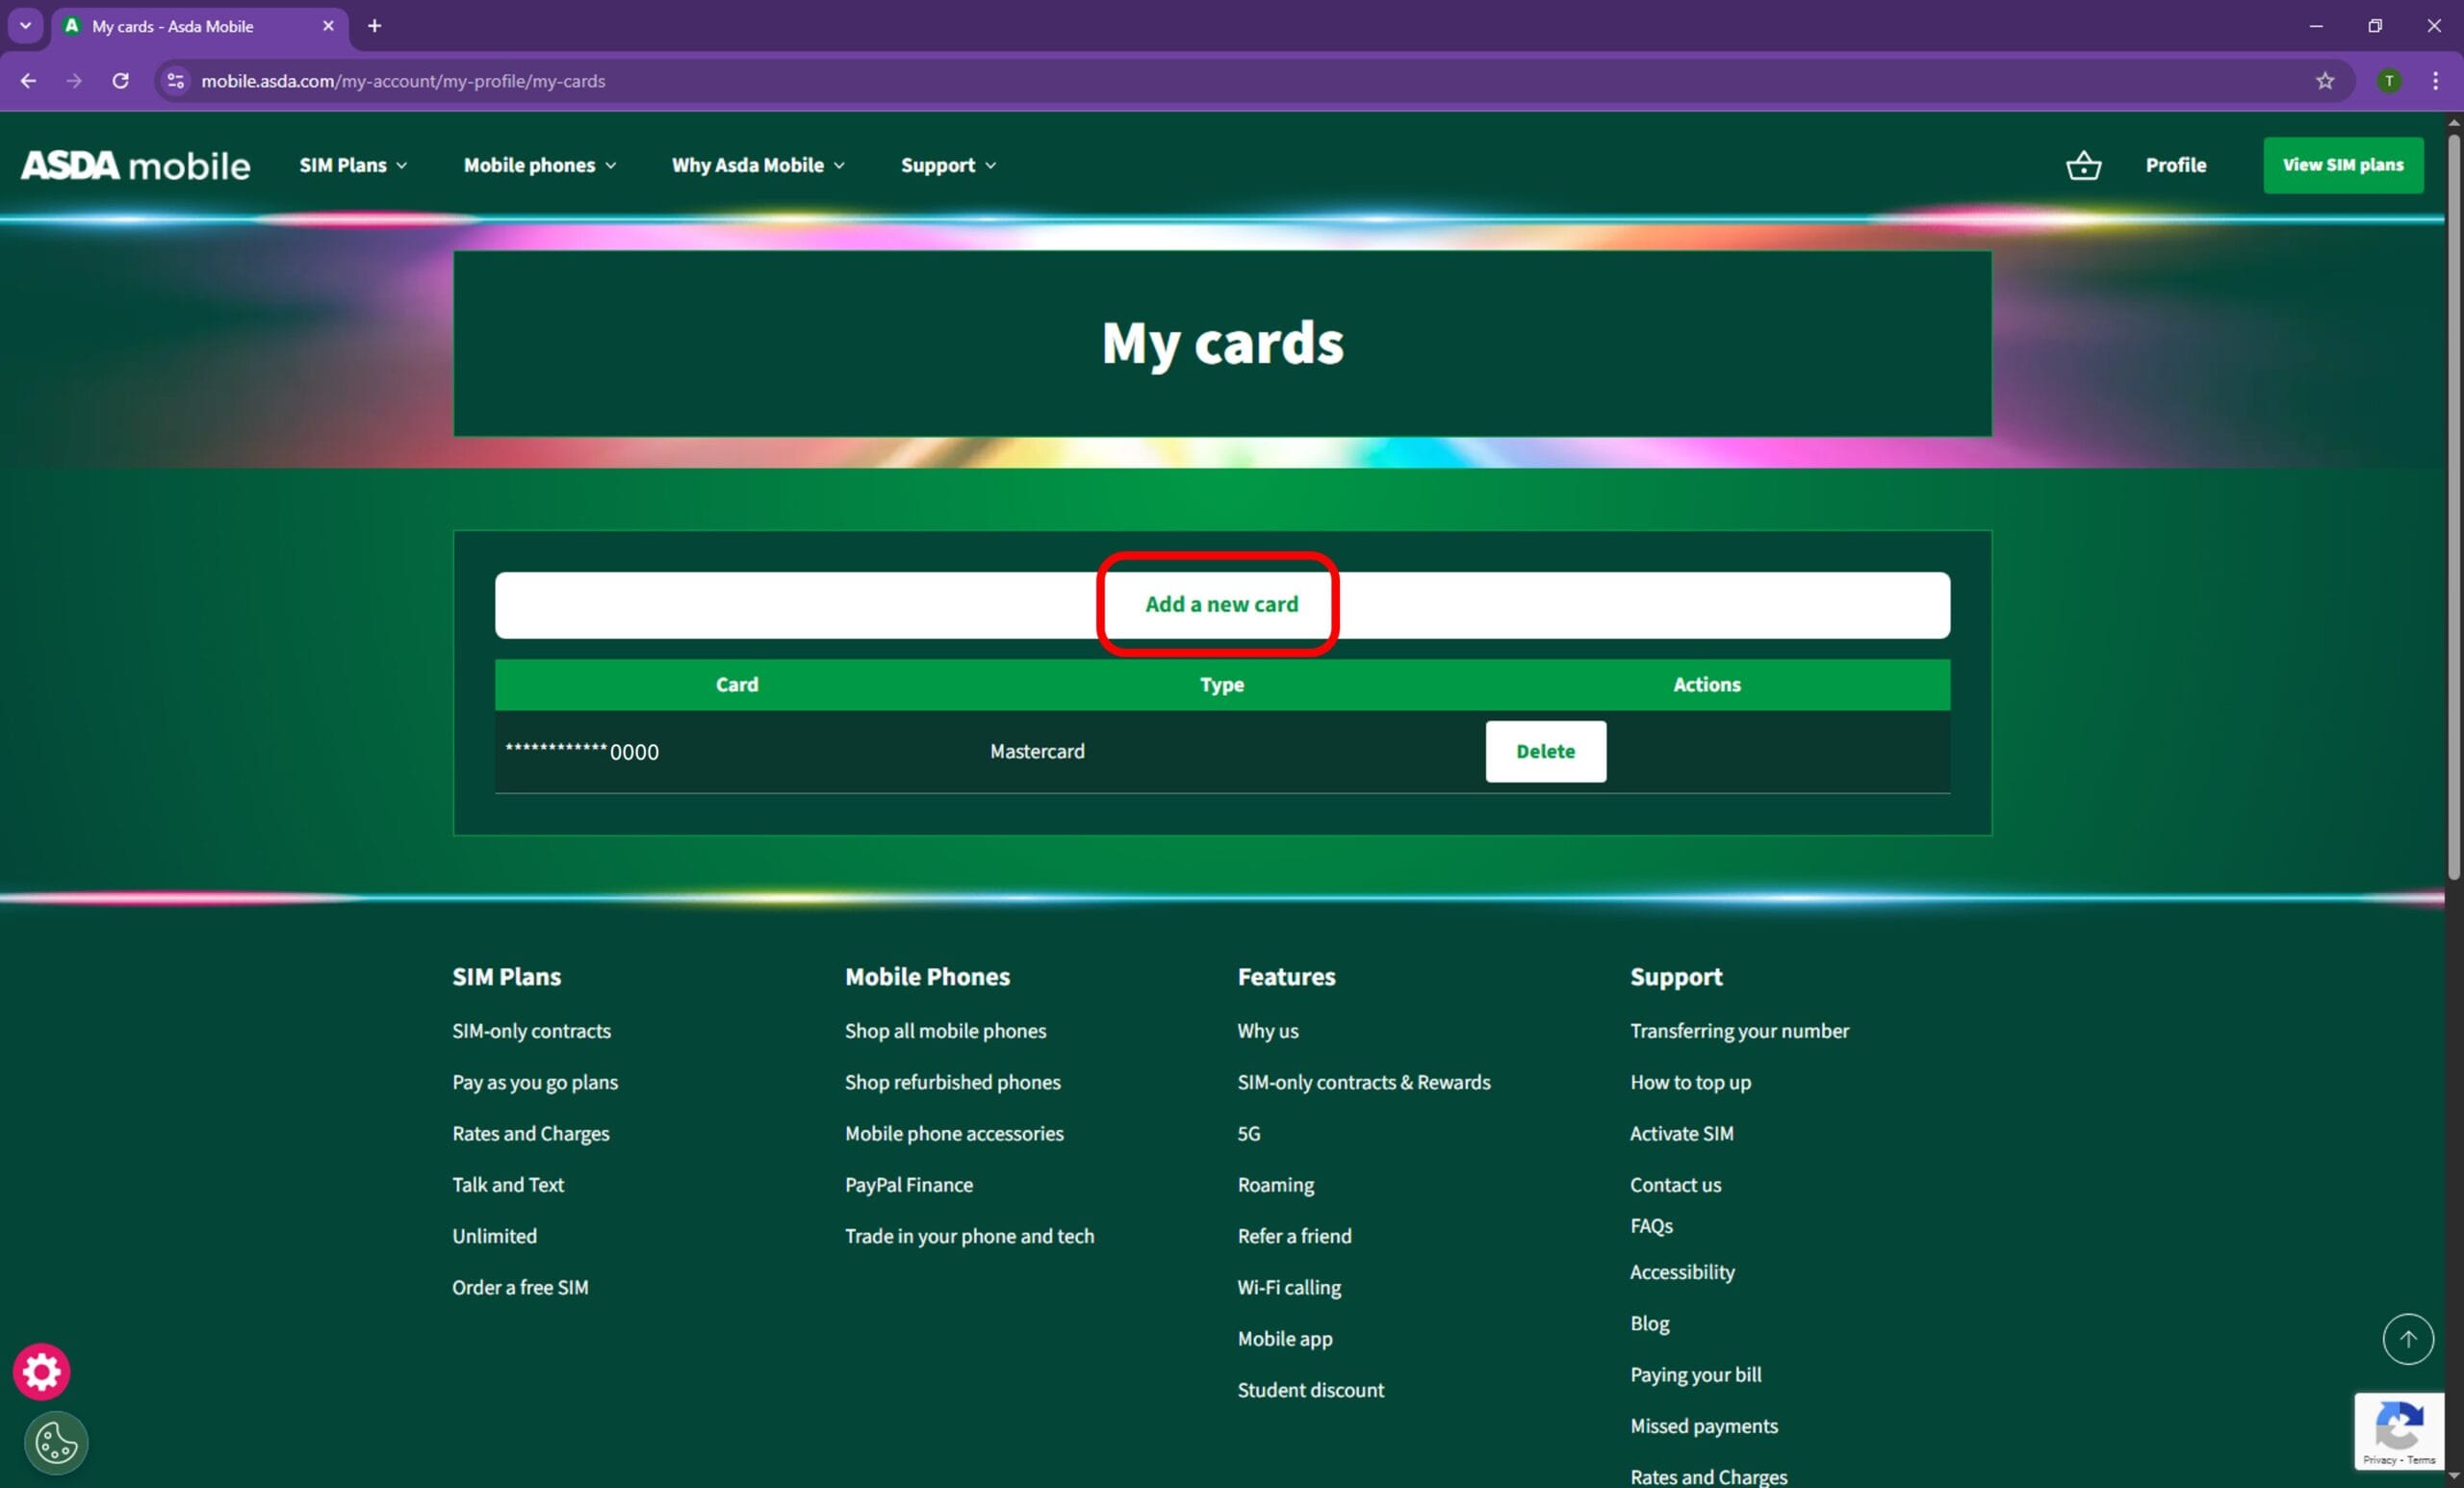This screenshot has height=1488, width=2464.
Task: Open Contact us footer link
Action: [x=1675, y=1185]
